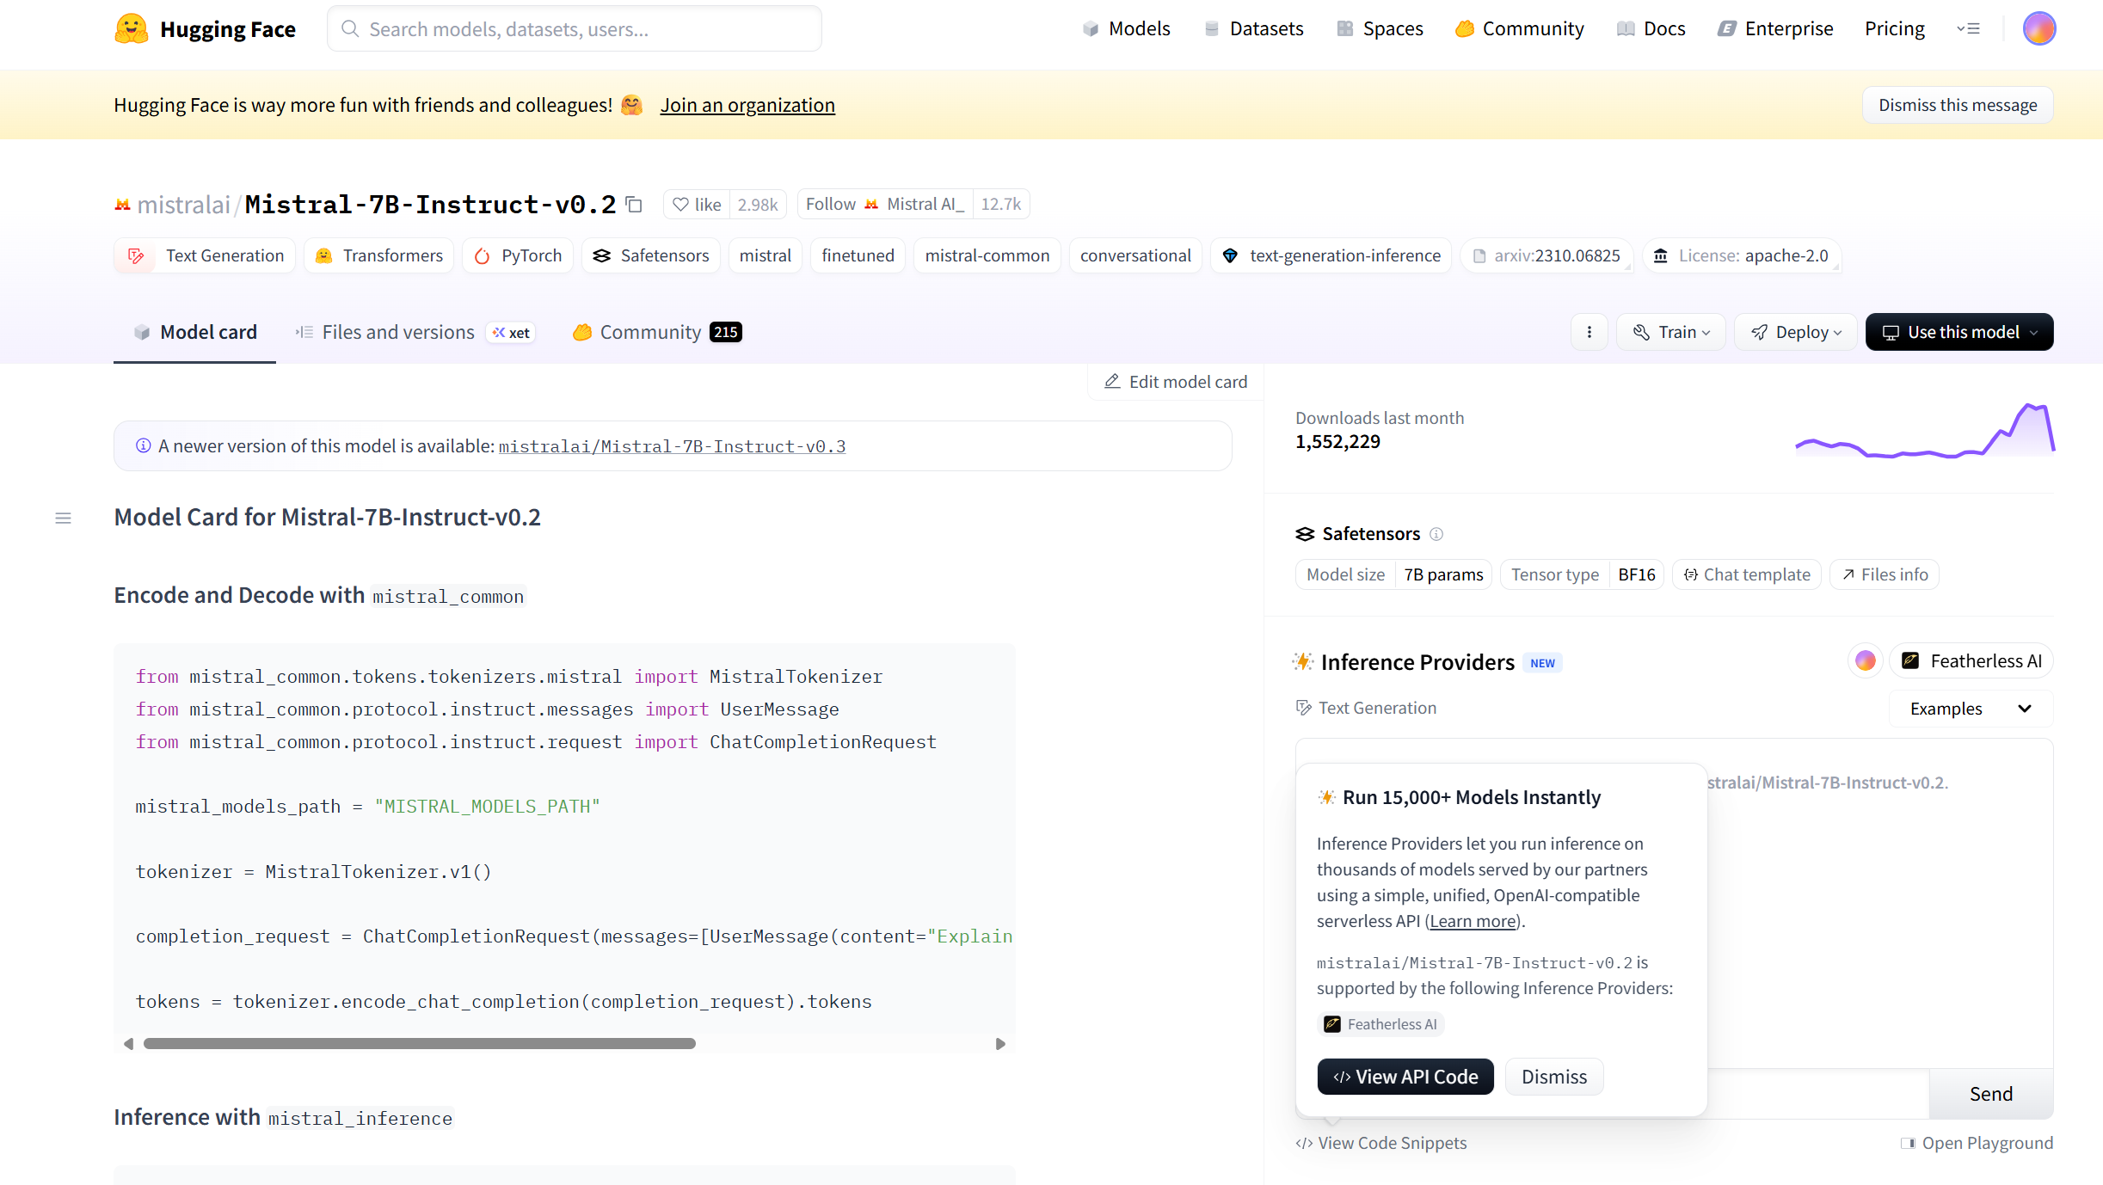
Task: Expand Use this model menu
Action: coord(1959,332)
